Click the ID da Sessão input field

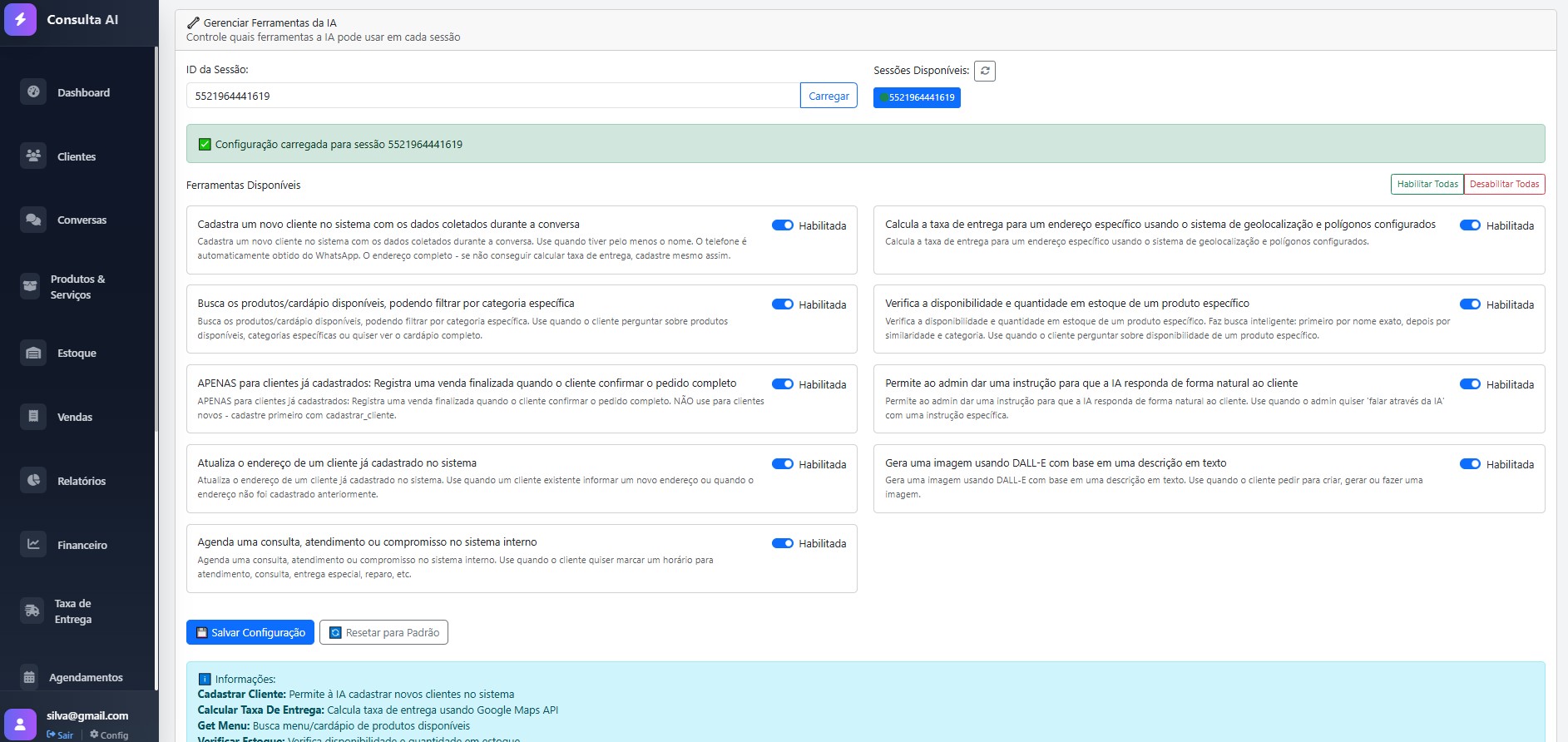tap(492, 96)
